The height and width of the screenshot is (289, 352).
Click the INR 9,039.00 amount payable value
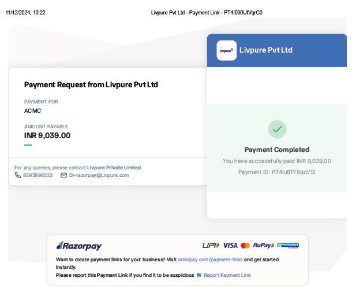[x=47, y=136]
